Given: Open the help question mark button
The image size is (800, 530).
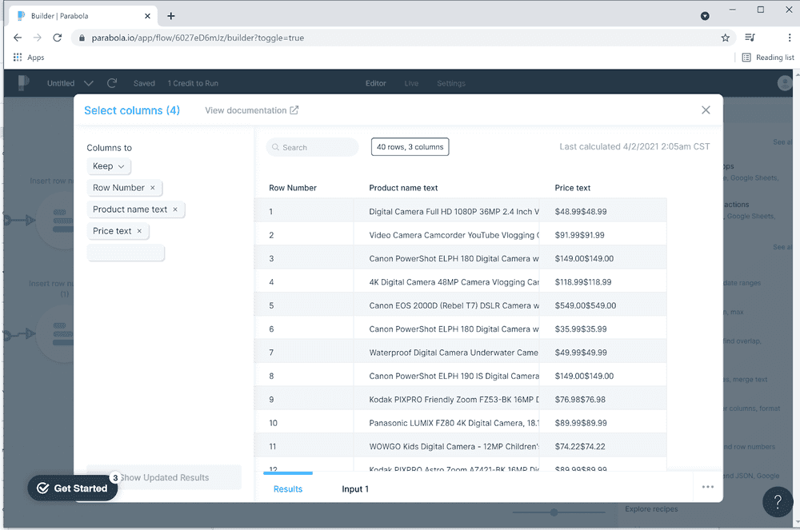Looking at the screenshot, I should click(778, 502).
